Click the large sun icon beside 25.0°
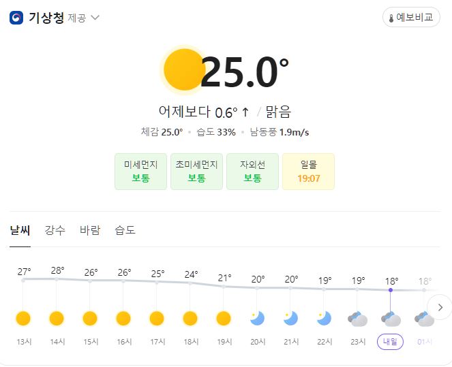Screen dimensions: 452x367 pos(185,69)
